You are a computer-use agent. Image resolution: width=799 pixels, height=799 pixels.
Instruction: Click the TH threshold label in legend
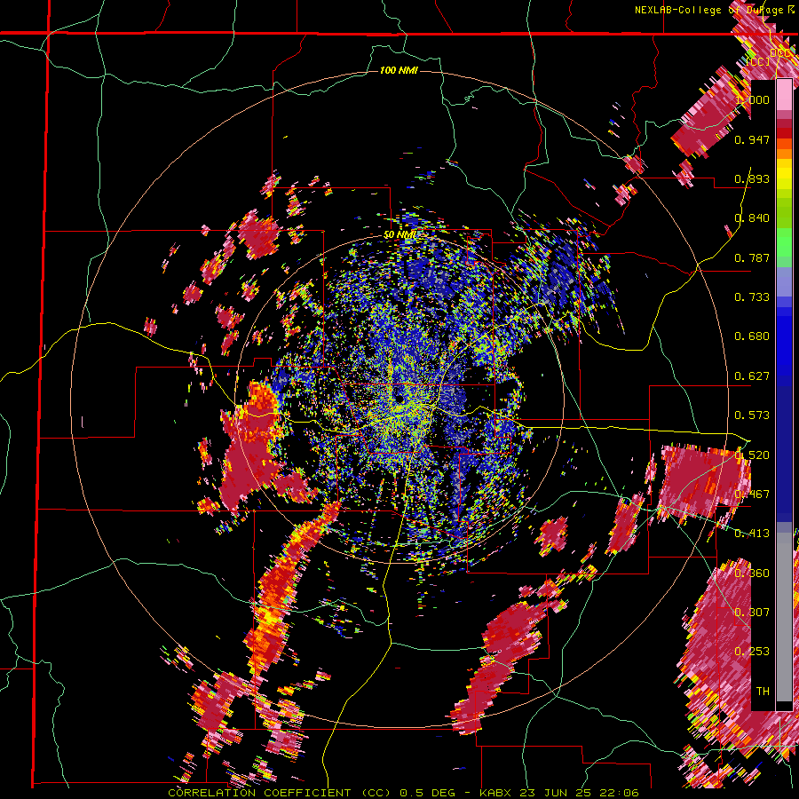point(763,692)
